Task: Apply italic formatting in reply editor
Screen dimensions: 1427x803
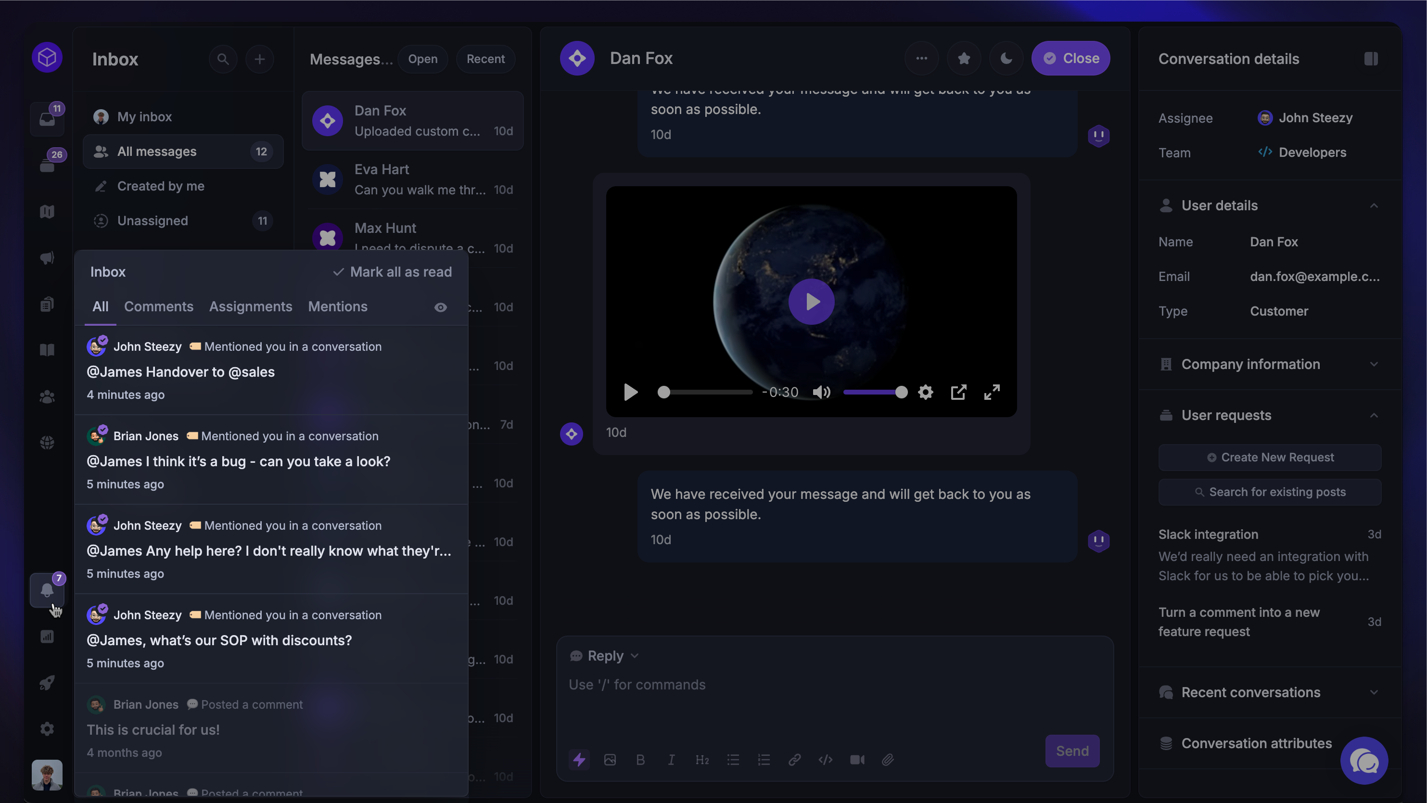Action: pos(671,759)
